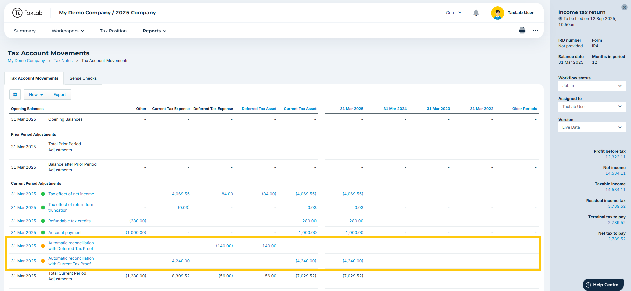Viewport: 631px width, 291px height.
Task: Click 31 Mar 2024 column header
Action: [x=395, y=109]
